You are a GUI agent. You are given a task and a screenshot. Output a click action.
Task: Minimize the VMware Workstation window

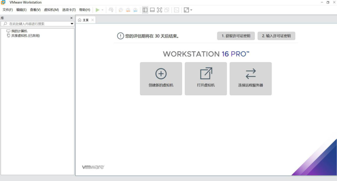pyautogui.click(x=322, y=2)
